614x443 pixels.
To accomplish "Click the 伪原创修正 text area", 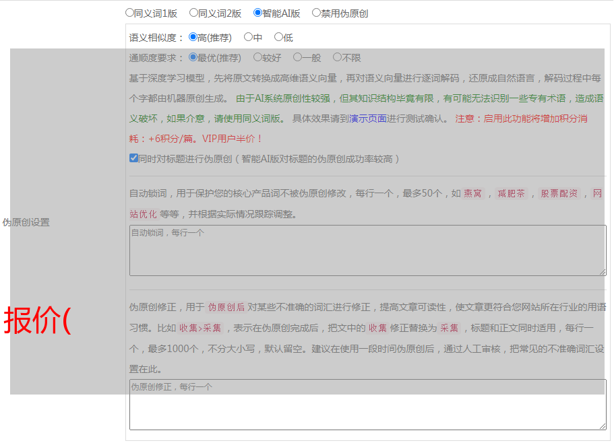I will click(x=367, y=405).
